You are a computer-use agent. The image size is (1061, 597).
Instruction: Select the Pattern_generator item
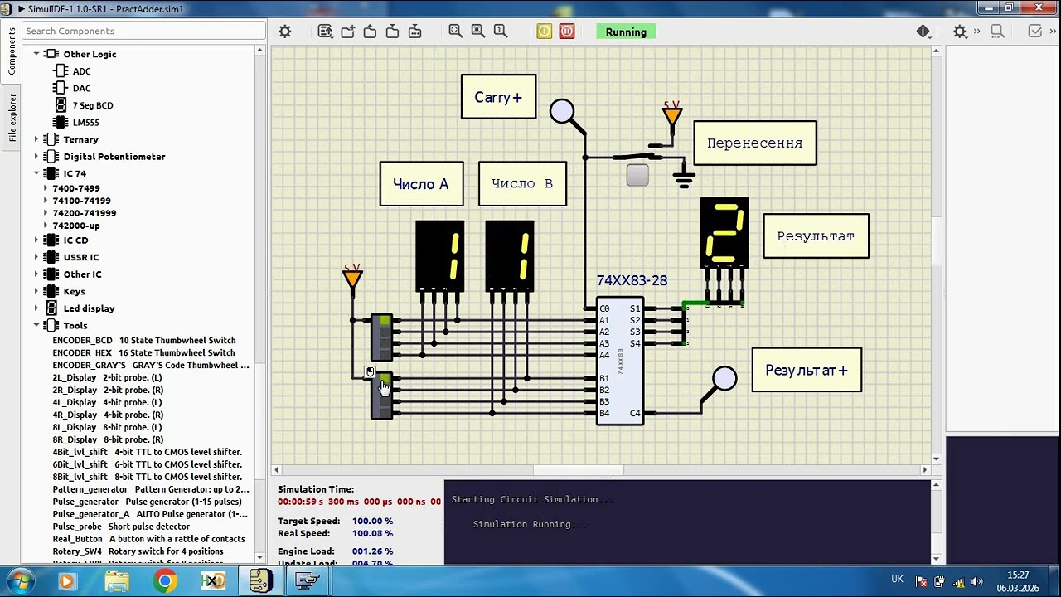[151, 489]
